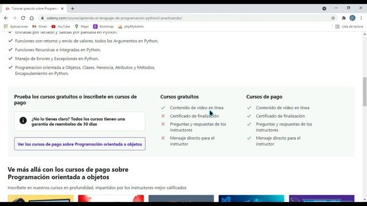Bookmark this page with the star icon
This screenshot has width=367, height=206.
tap(333, 18)
